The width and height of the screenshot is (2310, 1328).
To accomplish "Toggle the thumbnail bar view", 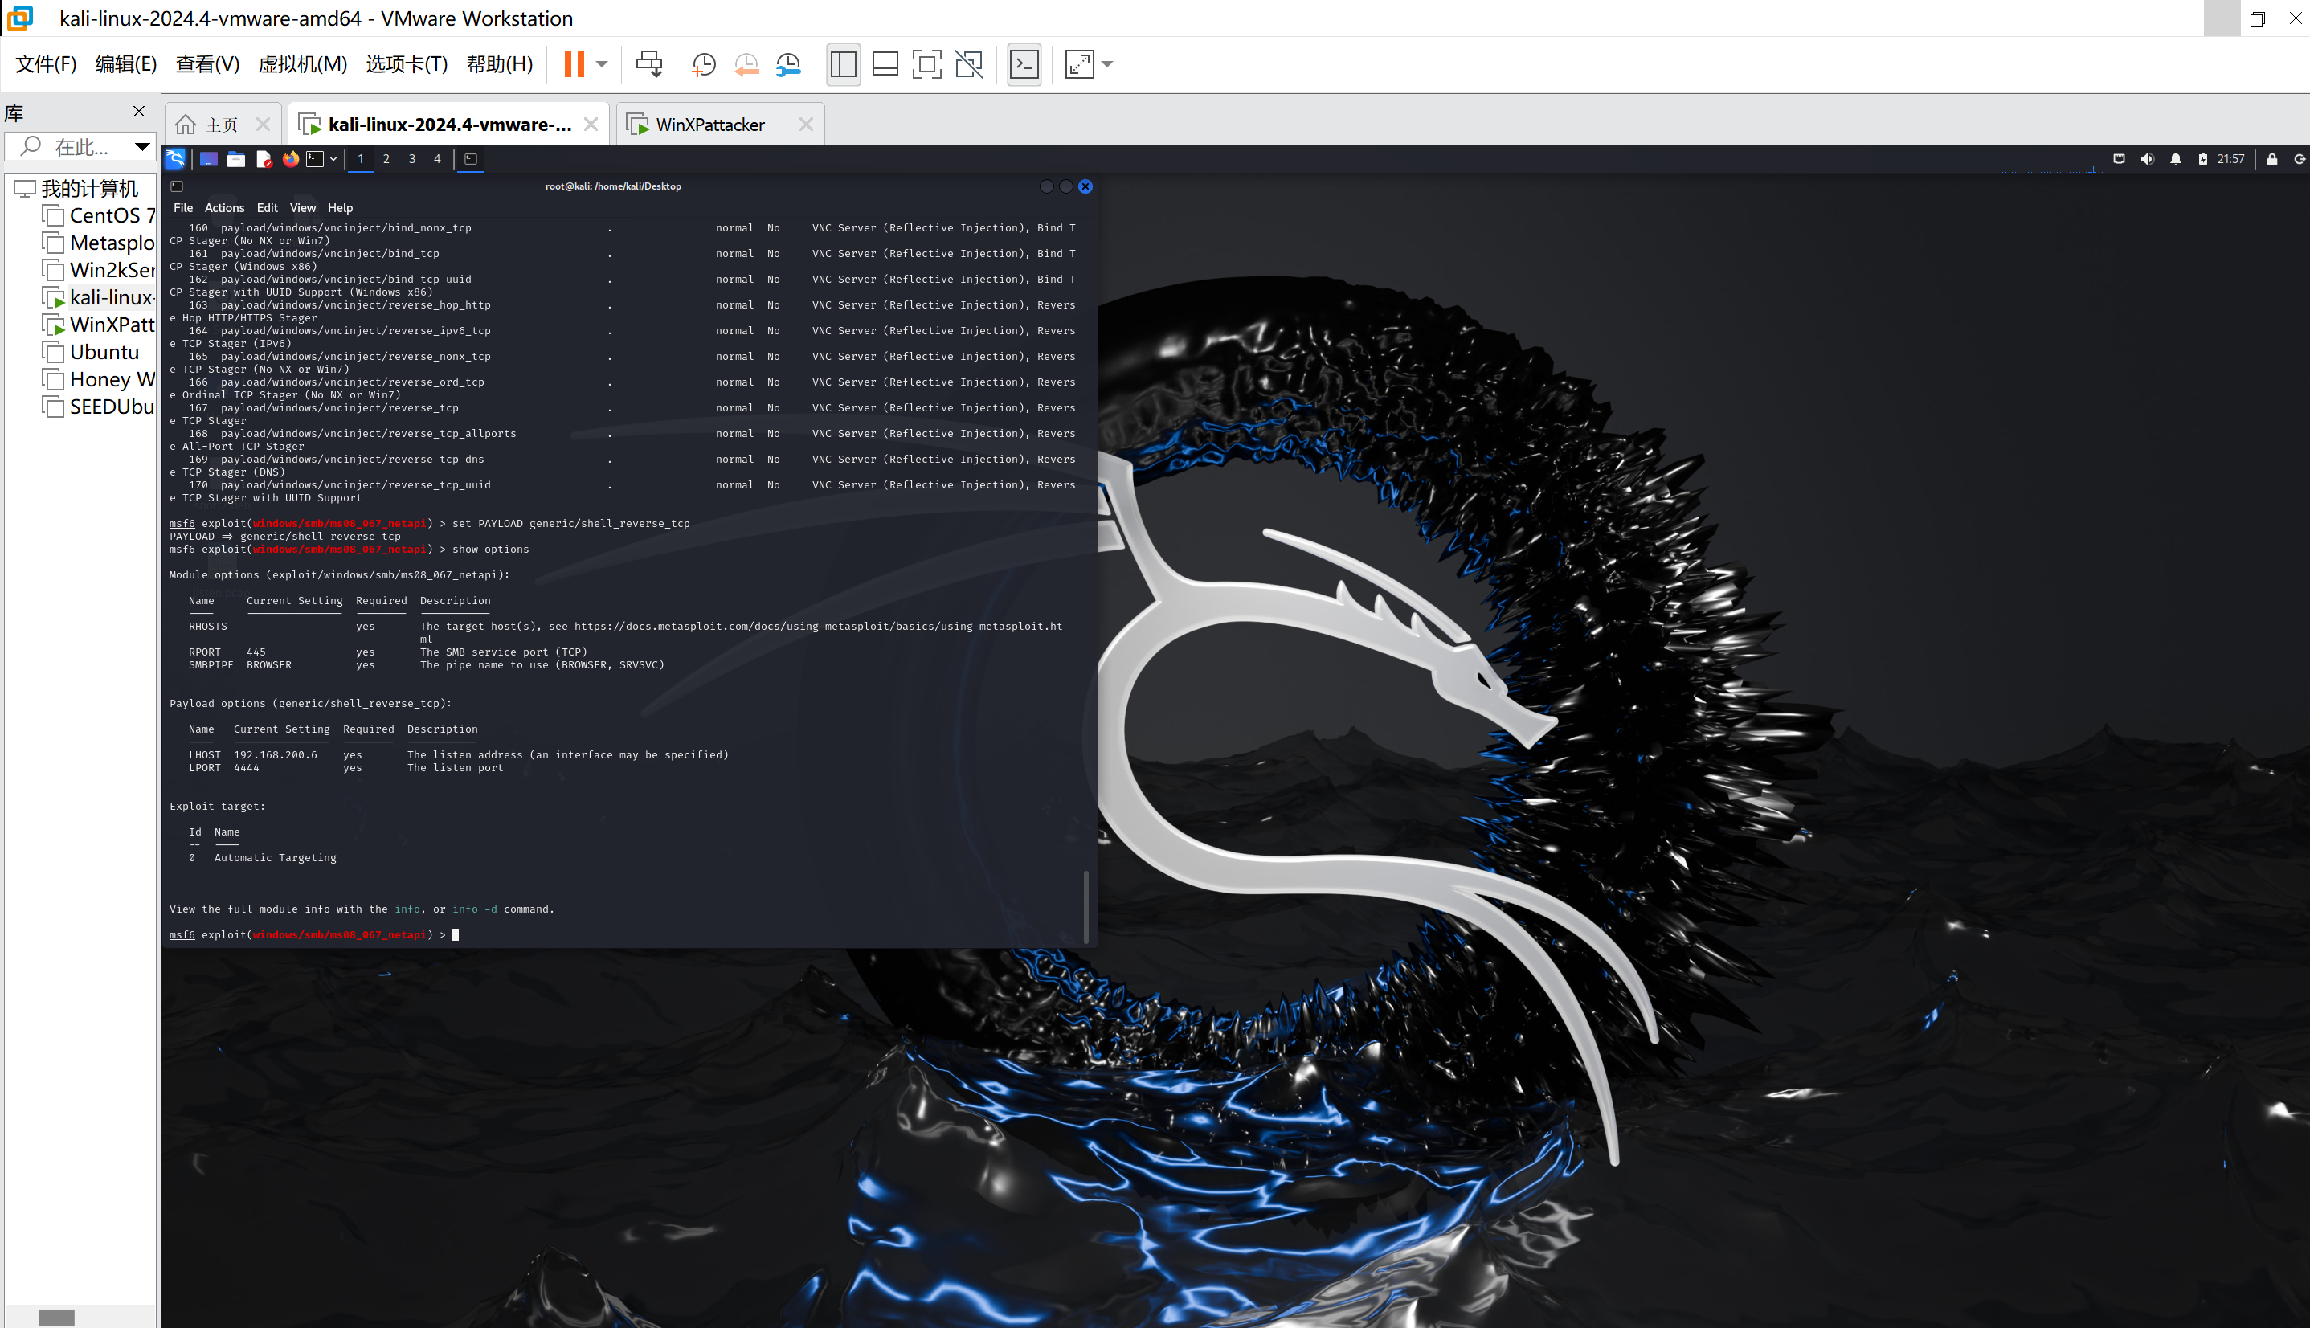I will pyautogui.click(x=885, y=63).
